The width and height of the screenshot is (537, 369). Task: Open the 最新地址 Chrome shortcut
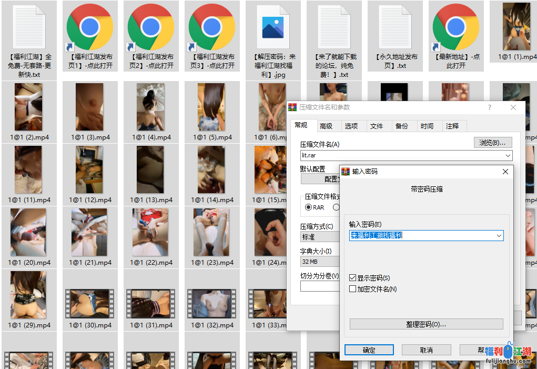click(456, 26)
